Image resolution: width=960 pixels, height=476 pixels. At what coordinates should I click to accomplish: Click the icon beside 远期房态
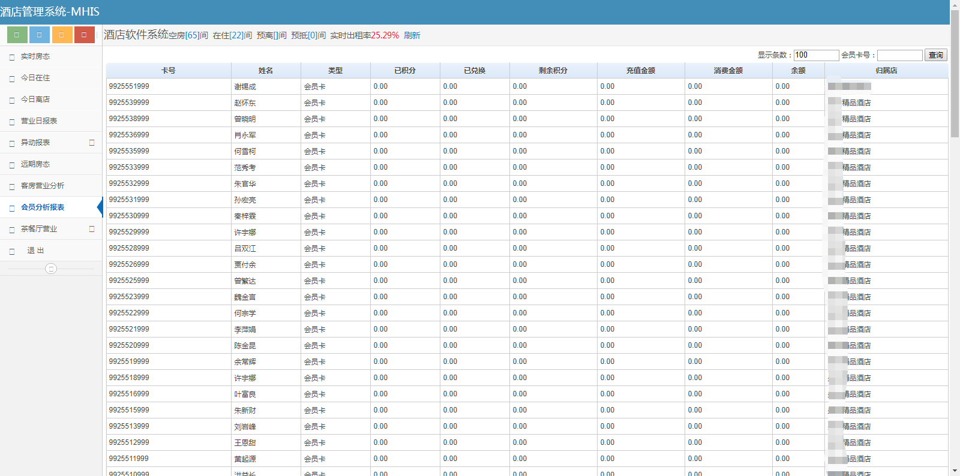[12, 165]
